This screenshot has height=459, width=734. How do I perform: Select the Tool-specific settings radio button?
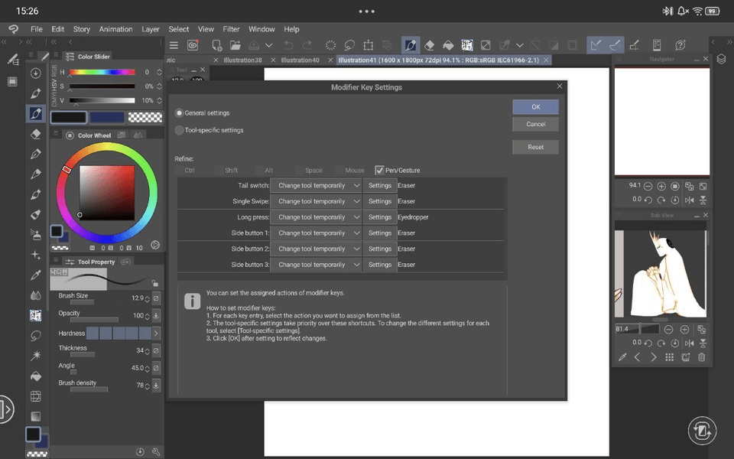[x=179, y=130]
